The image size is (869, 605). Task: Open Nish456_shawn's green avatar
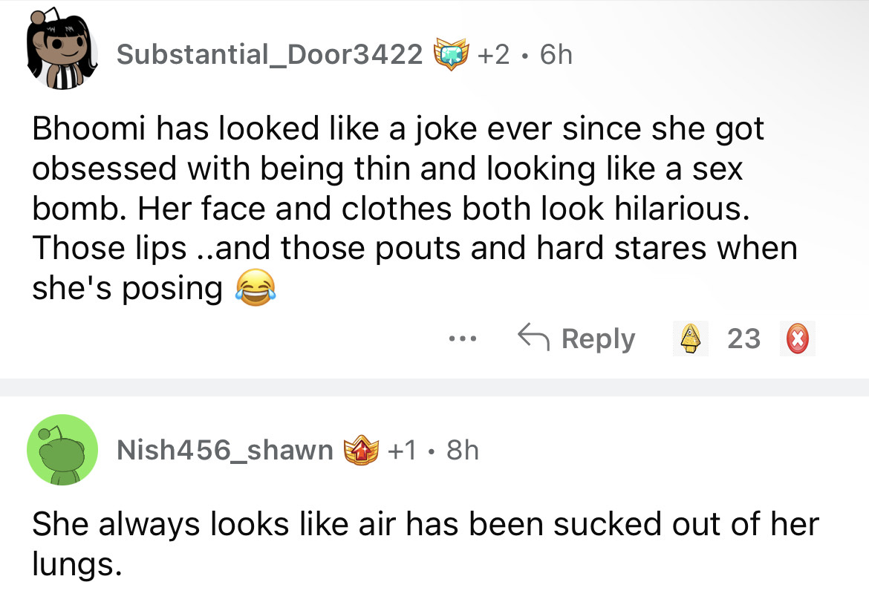pos(62,450)
